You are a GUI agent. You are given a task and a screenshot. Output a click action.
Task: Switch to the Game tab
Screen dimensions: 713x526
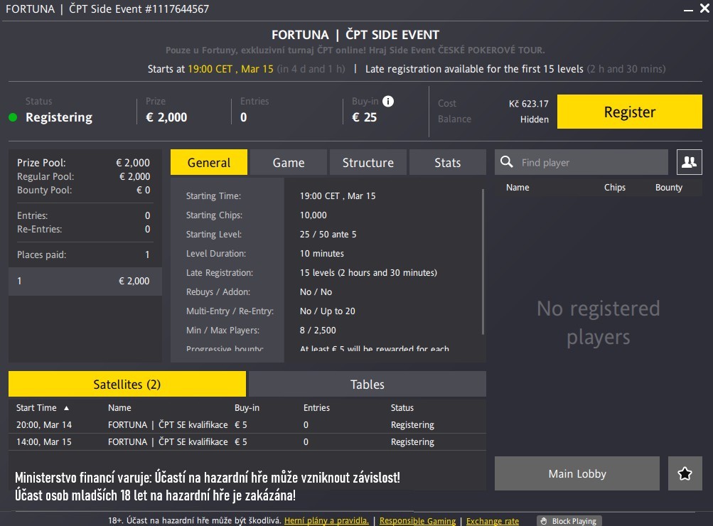(x=289, y=162)
